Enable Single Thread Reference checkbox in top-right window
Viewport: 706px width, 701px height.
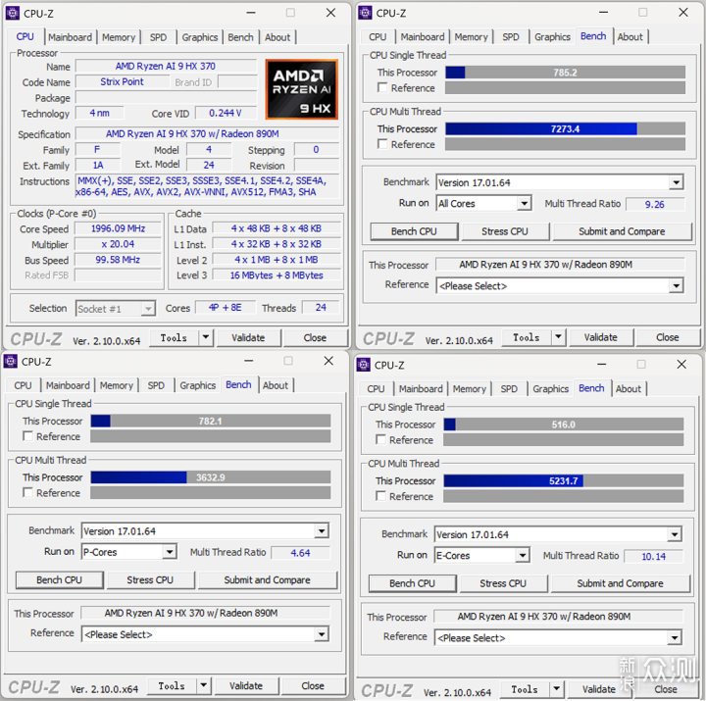(x=382, y=87)
